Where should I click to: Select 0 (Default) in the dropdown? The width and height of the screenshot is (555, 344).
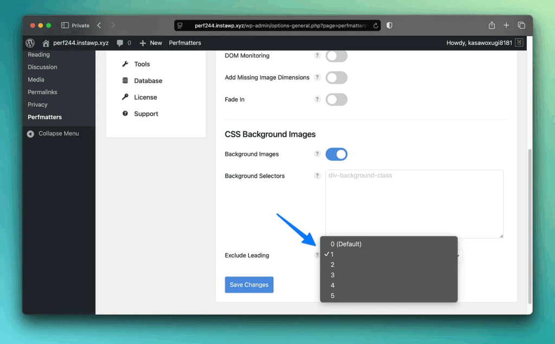(346, 244)
